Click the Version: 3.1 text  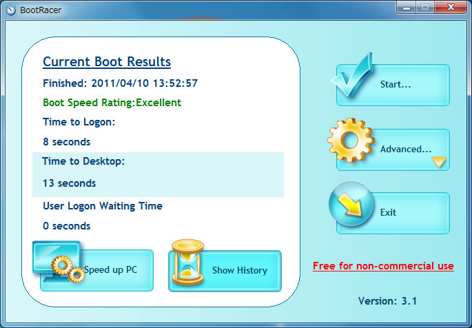tap(387, 301)
